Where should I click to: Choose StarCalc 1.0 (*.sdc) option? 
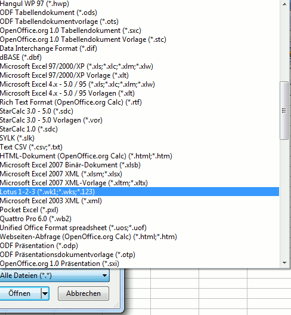(140, 129)
